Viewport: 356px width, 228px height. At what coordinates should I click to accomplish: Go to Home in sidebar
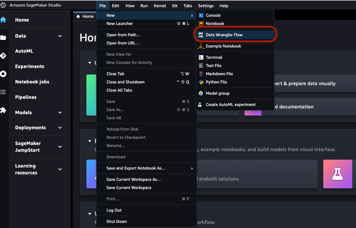(22, 20)
